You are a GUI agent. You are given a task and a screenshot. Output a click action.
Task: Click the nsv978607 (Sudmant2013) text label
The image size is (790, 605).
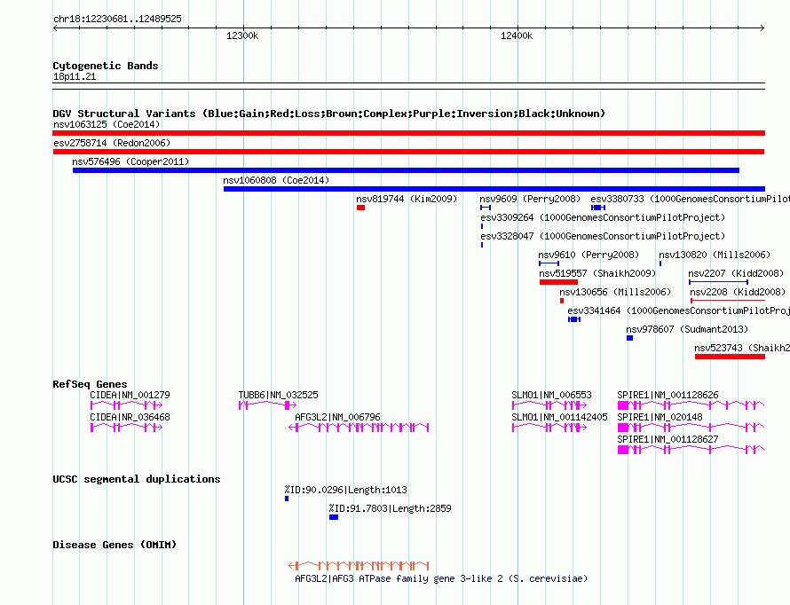pyautogui.click(x=687, y=329)
